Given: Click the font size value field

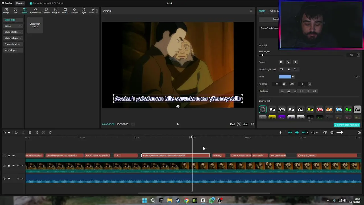Looking at the screenshot, I should click(351, 55).
